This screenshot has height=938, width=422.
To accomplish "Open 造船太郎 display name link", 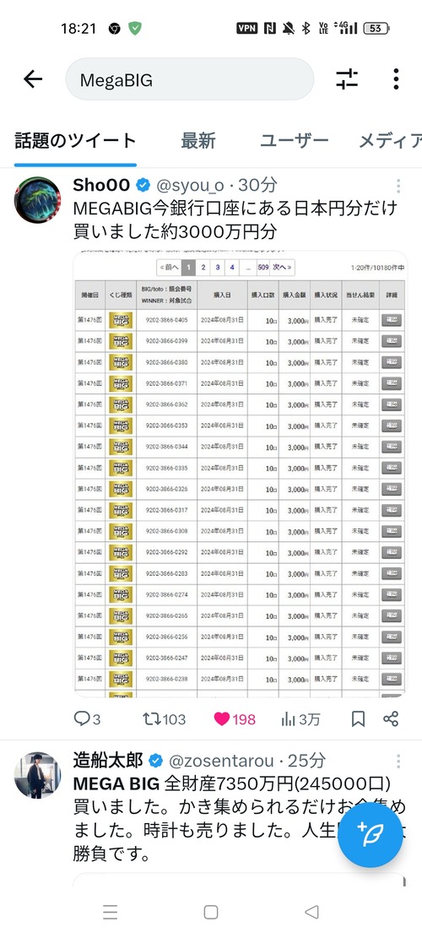I will coord(108,761).
